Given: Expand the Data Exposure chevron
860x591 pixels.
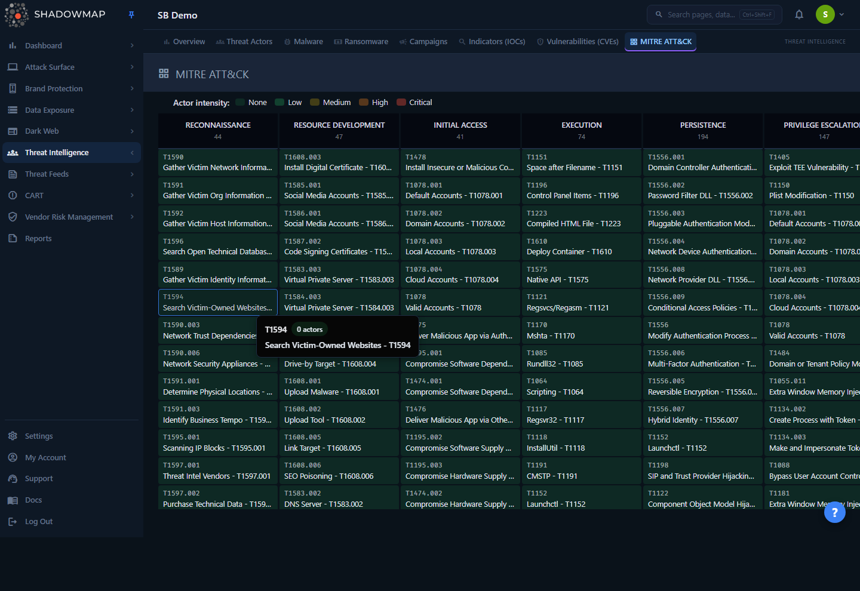Looking at the screenshot, I should click(x=132, y=110).
